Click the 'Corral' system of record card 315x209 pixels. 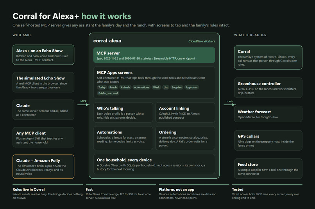coord(268,58)
